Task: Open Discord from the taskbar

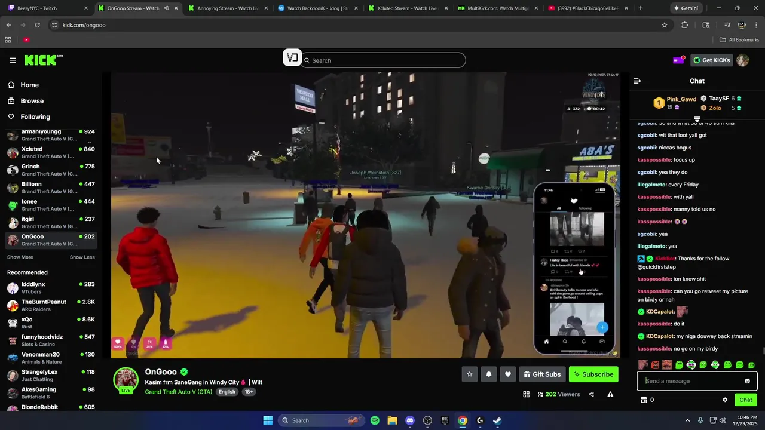Action: (x=410, y=420)
